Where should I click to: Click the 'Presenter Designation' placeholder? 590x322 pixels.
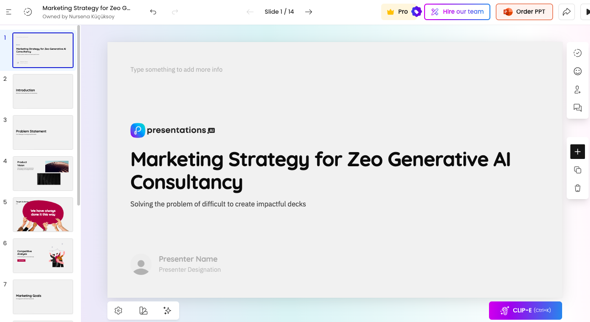pyautogui.click(x=190, y=270)
